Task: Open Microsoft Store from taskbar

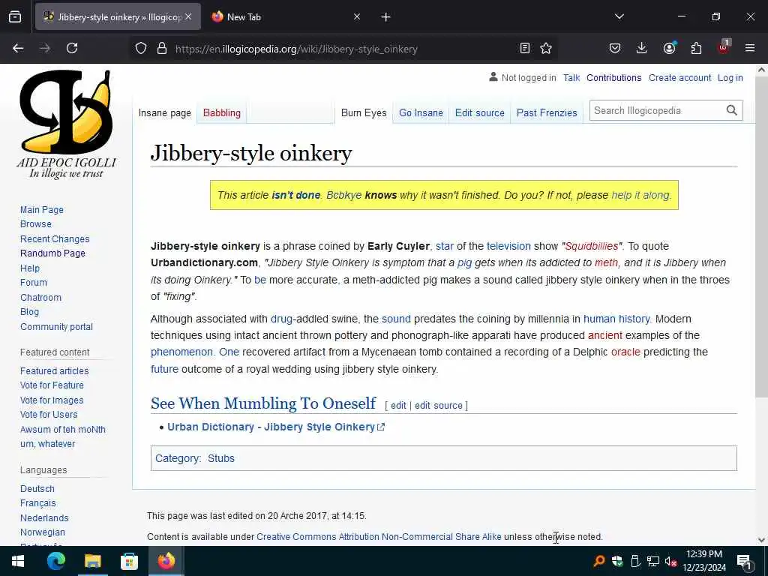Action: [x=129, y=561]
